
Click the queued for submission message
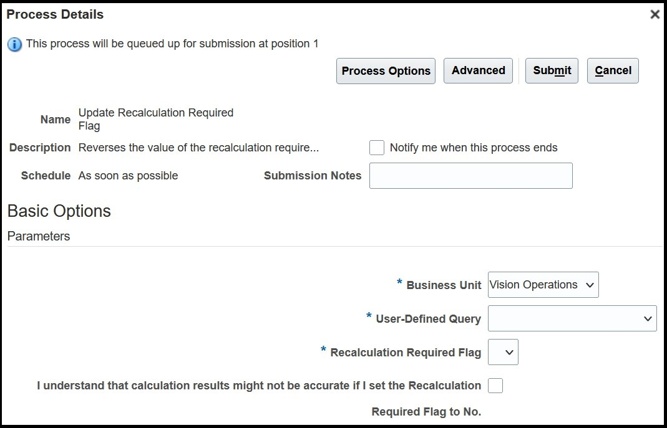click(x=172, y=44)
